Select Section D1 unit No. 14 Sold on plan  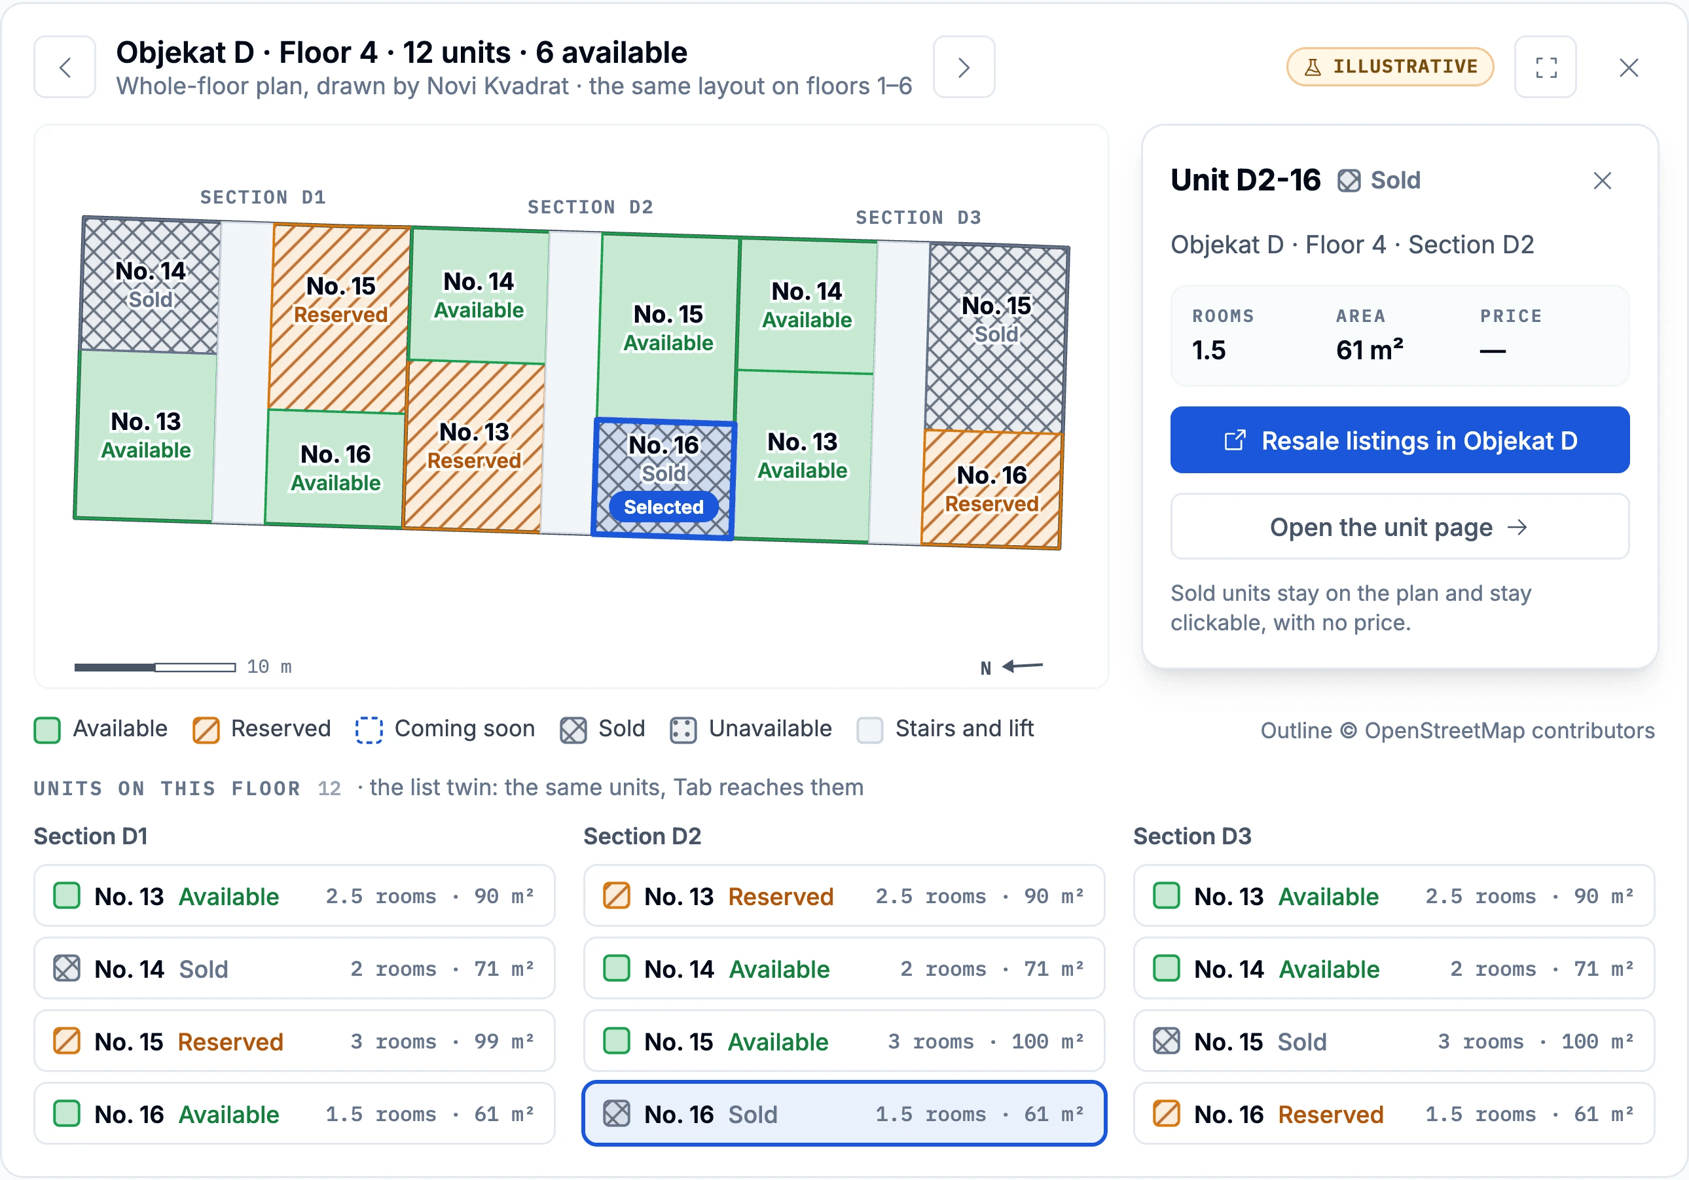tap(150, 285)
